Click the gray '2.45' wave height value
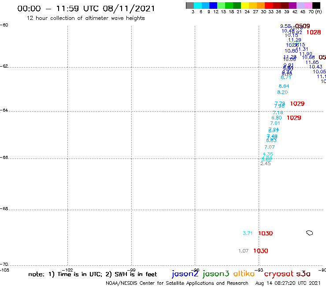Image resolution: width=326 pixels, height=287 pixels. [x=266, y=164]
